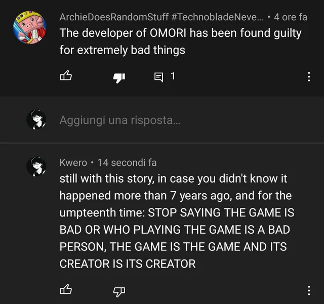Open the ArchieDoesRandomStuff channel name
324x304 pixels.
click(x=114, y=17)
